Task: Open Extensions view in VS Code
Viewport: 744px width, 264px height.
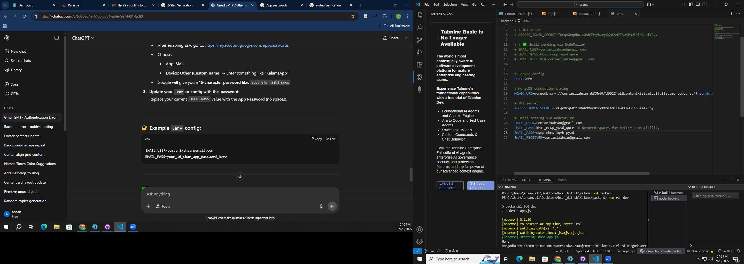Action: click(419, 65)
